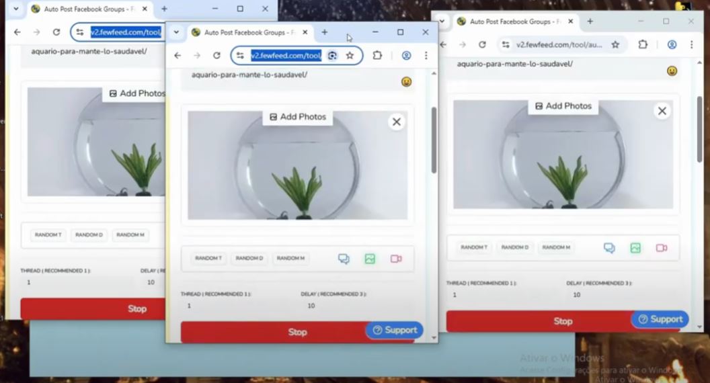Screen dimensions: 710x383
Task: Bookmark page with star in right window
Action: [615, 44]
